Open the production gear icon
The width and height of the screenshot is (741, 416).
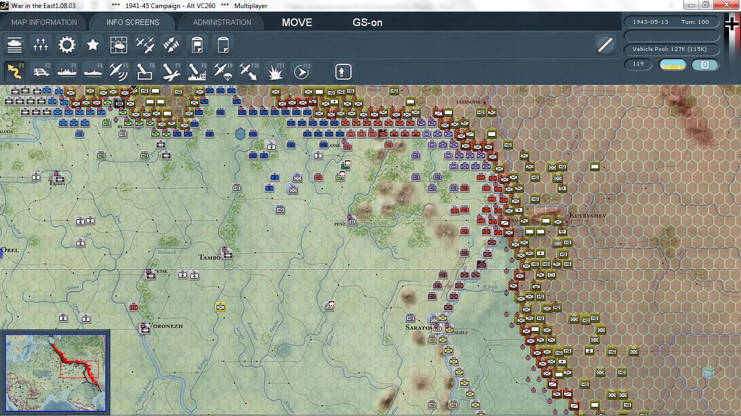pos(67,45)
